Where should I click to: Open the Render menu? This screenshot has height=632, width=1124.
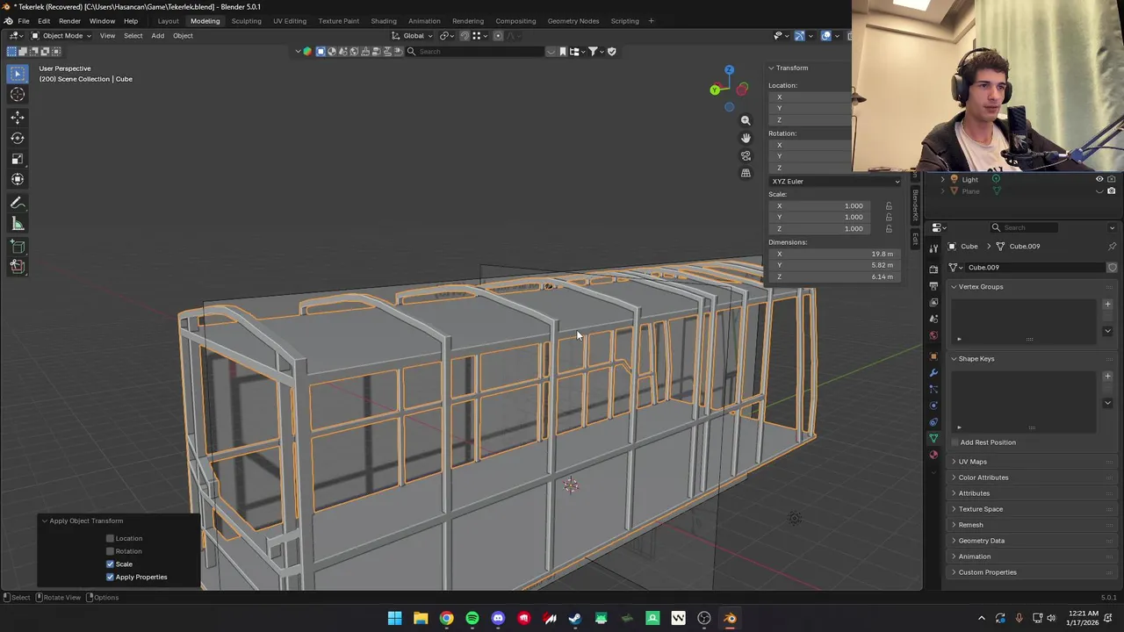pyautogui.click(x=69, y=21)
